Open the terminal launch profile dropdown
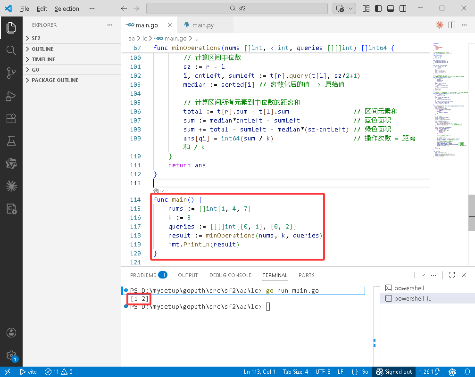475x377 pixels. (423, 275)
